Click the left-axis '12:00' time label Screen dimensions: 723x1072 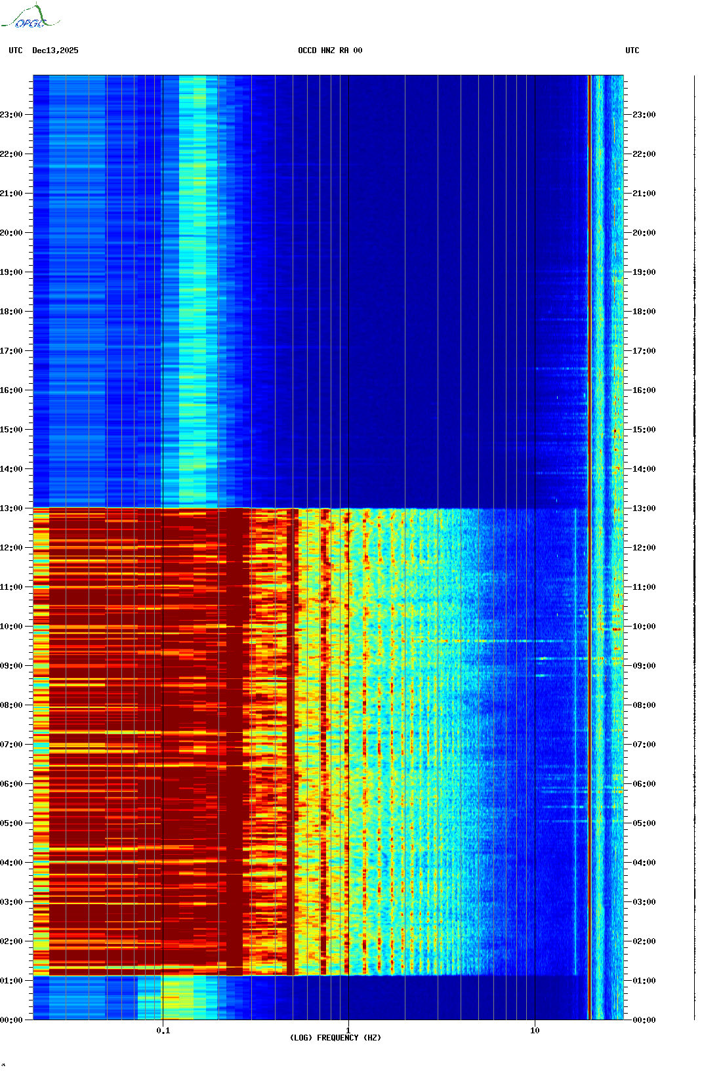point(11,548)
